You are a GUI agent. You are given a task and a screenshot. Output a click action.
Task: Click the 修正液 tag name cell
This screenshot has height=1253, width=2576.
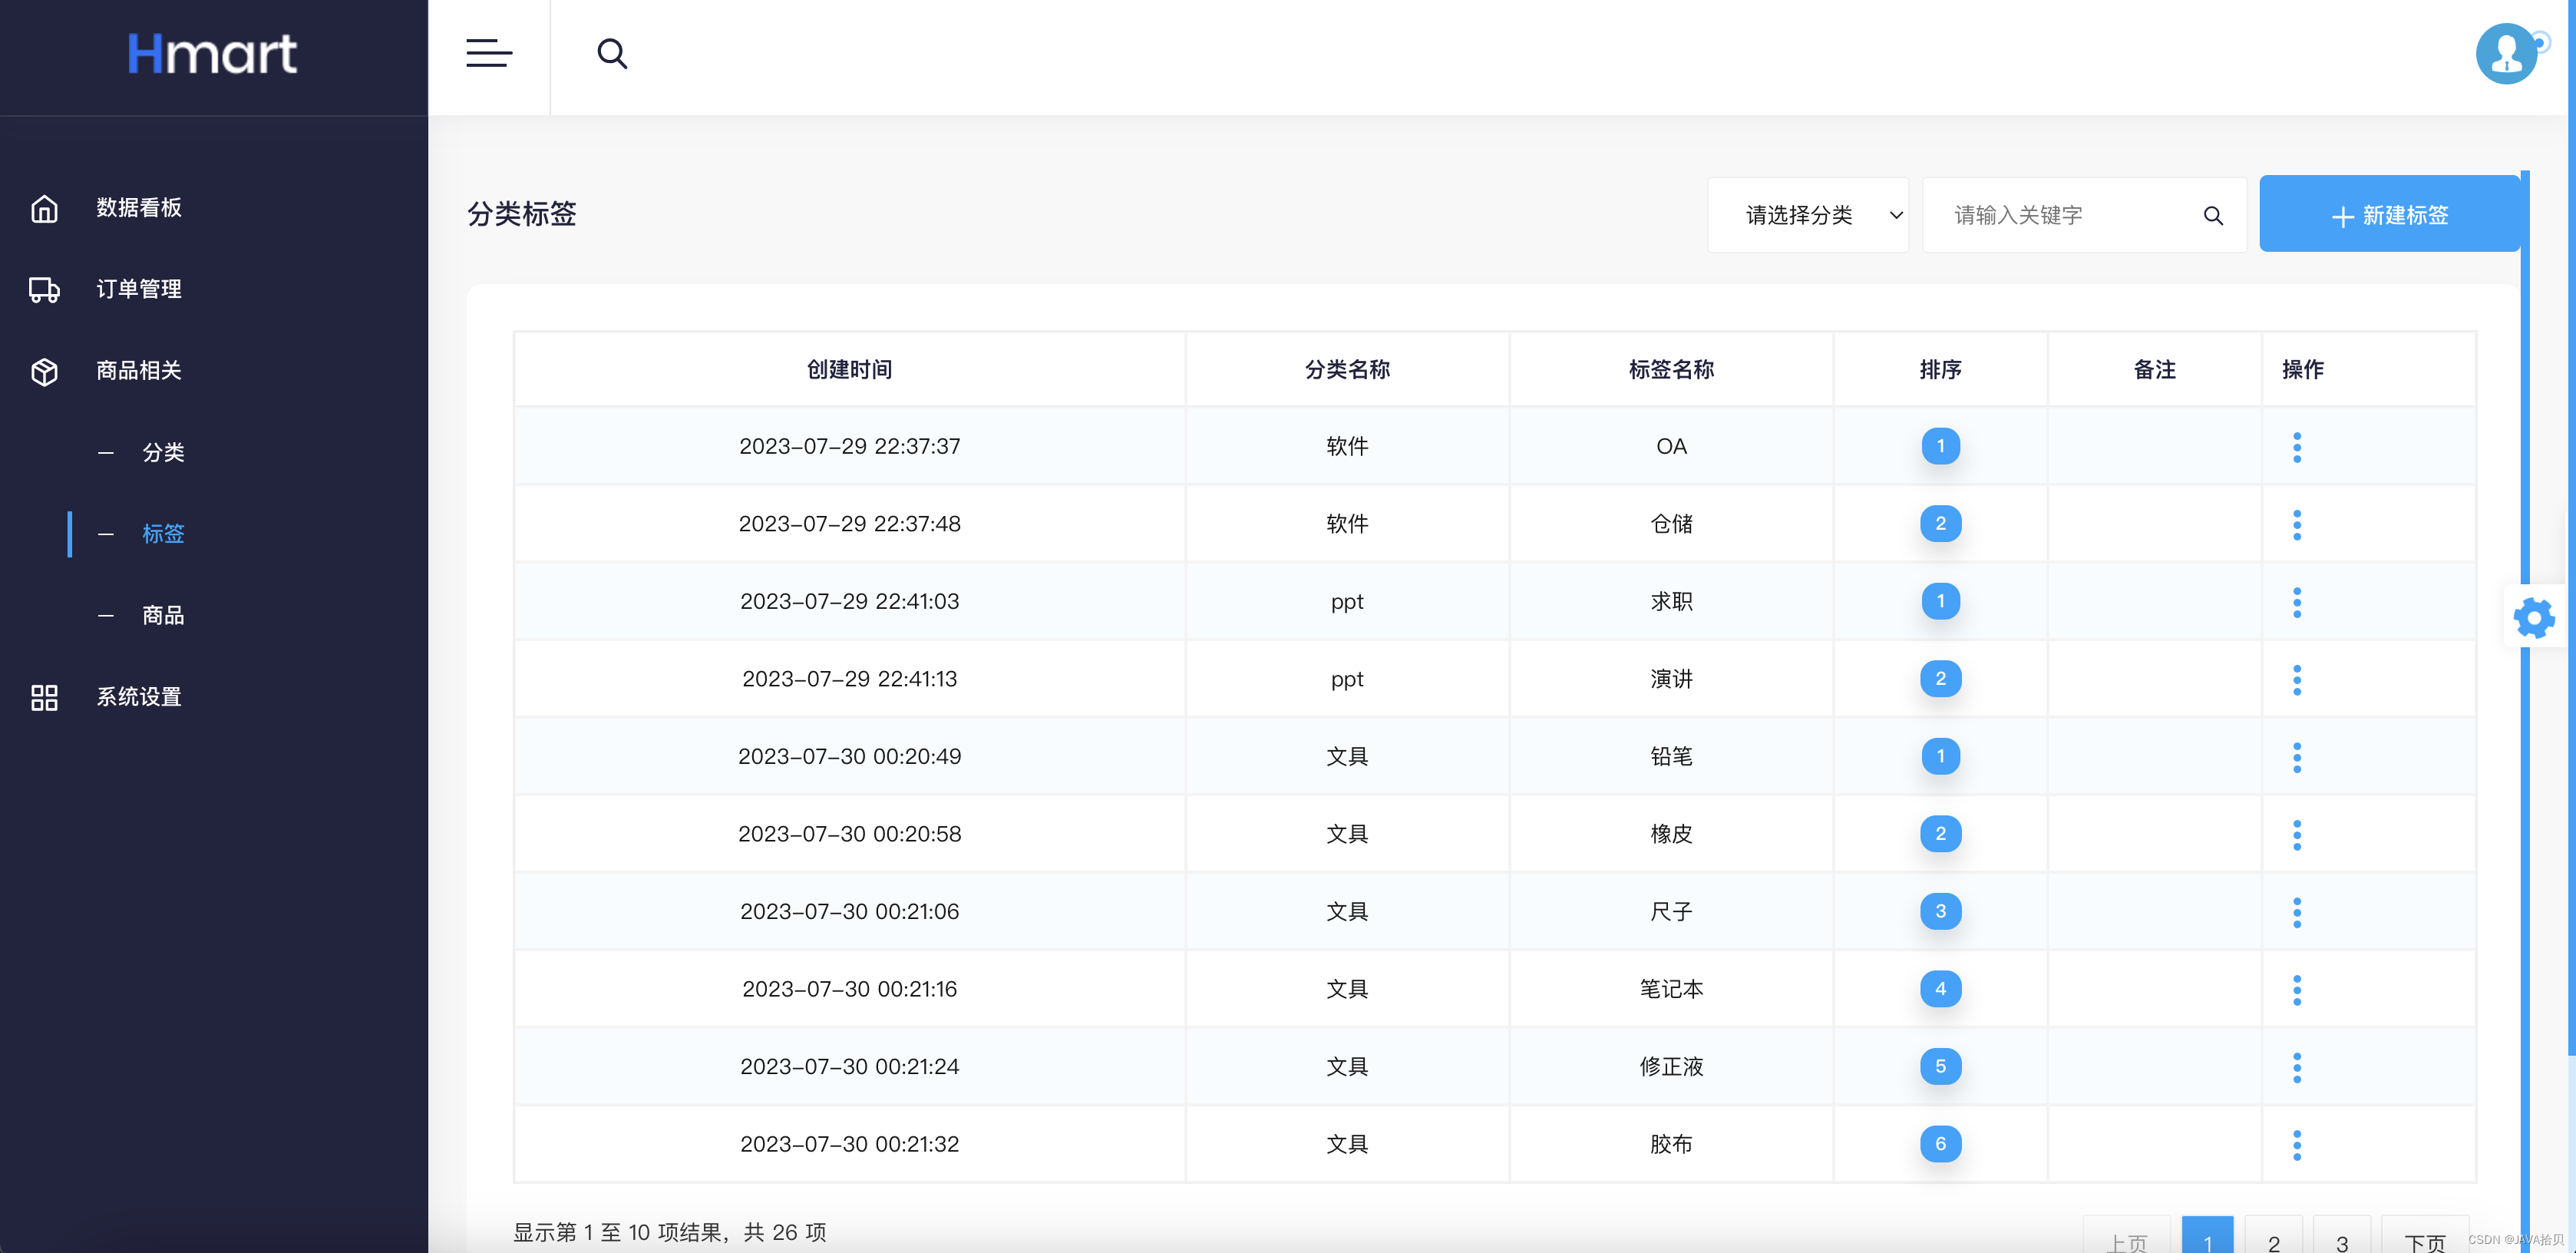[x=1671, y=1067]
